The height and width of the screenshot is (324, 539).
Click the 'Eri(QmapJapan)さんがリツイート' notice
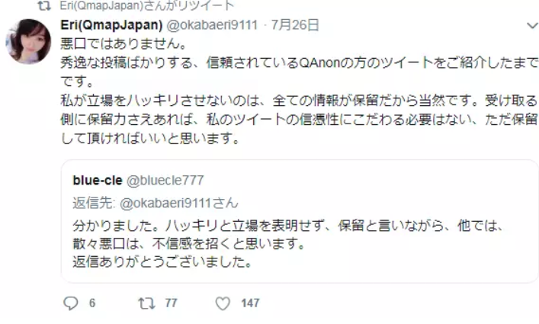tap(147, 5)
